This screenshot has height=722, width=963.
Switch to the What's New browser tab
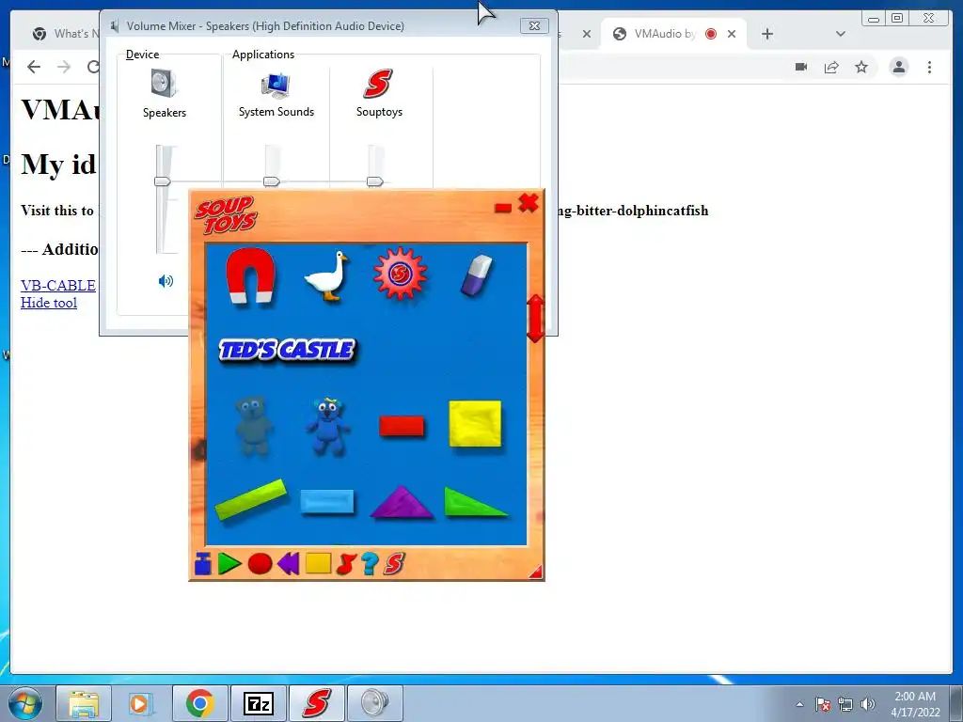[x=68, y=34]
